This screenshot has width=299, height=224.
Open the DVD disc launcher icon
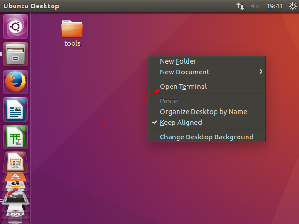[x=15, y=214]
